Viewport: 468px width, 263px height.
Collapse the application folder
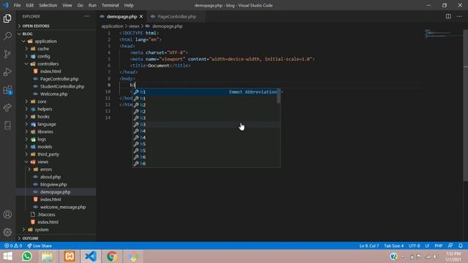tap(45, 41)
